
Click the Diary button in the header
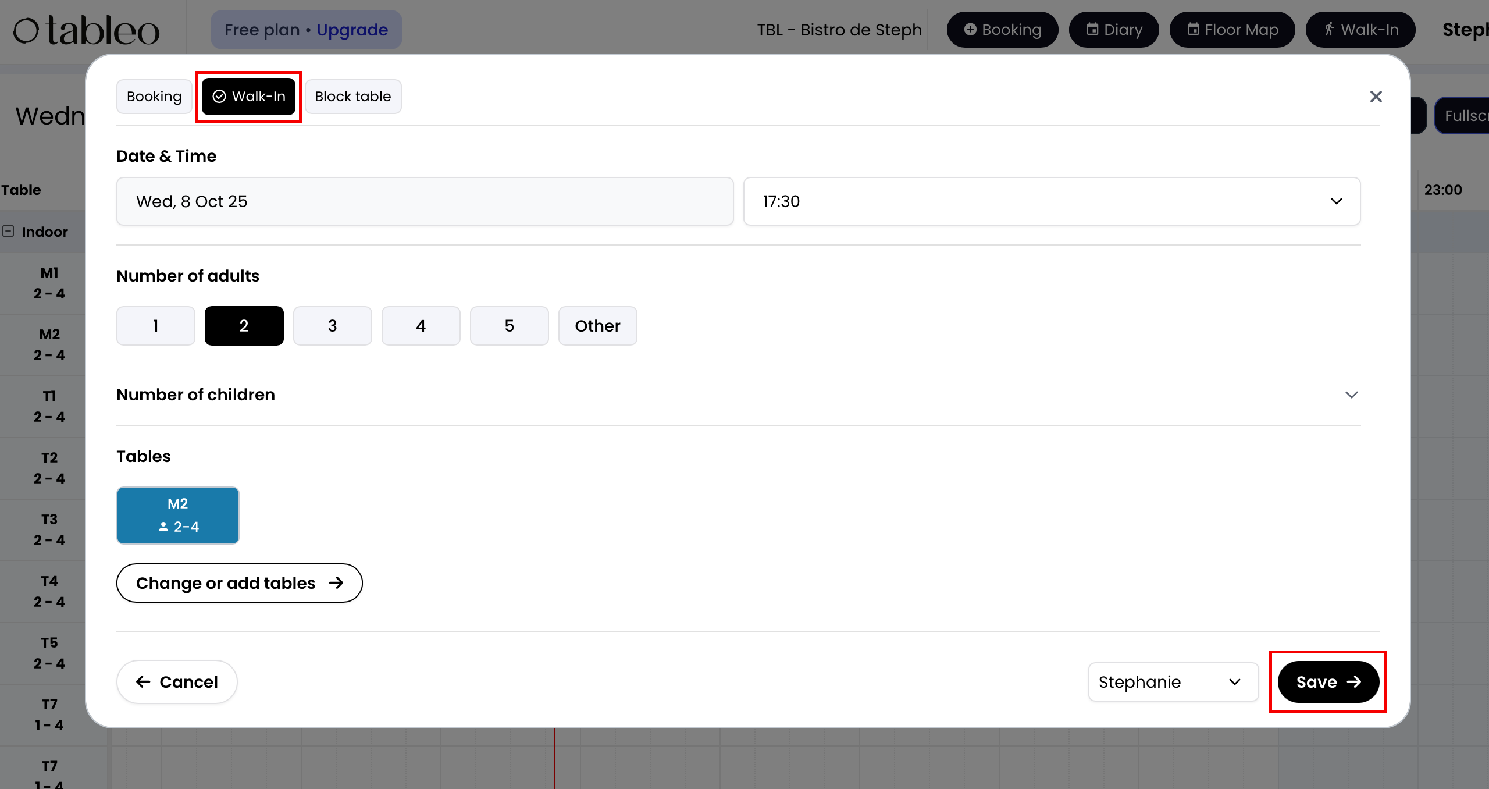[x=1114, y=30]
